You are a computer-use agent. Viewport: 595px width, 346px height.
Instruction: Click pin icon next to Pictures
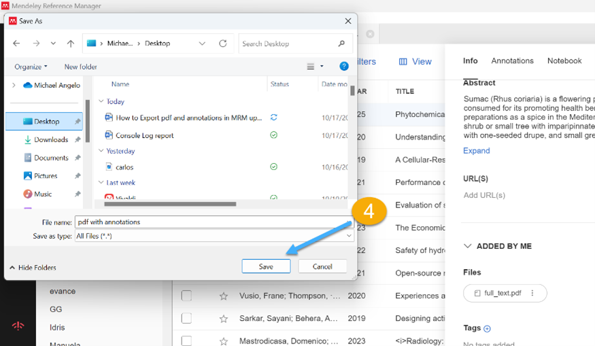(78, 176)
